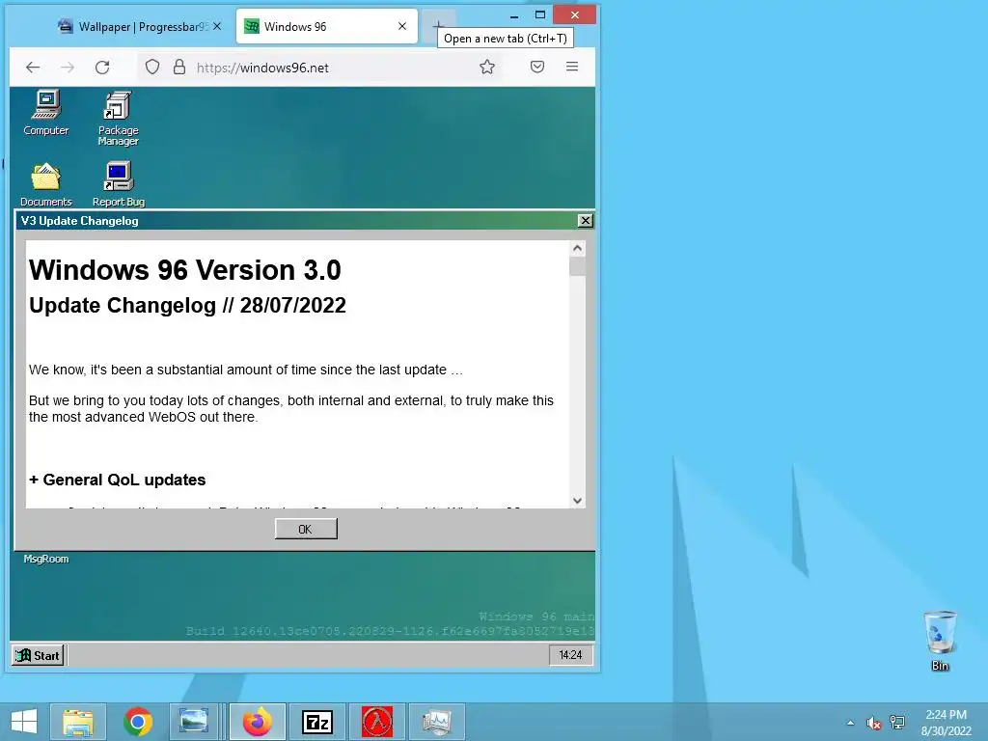Launch Google Chrome from the taskbar
Image resolution: width=988 pixels, height=741 pixels.
(x=138, y=722)
